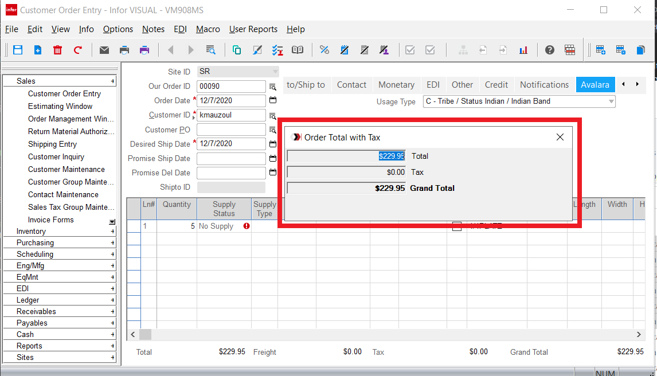Click the grey printer icon
The image size is (657, 376).
tap(124, 50)
